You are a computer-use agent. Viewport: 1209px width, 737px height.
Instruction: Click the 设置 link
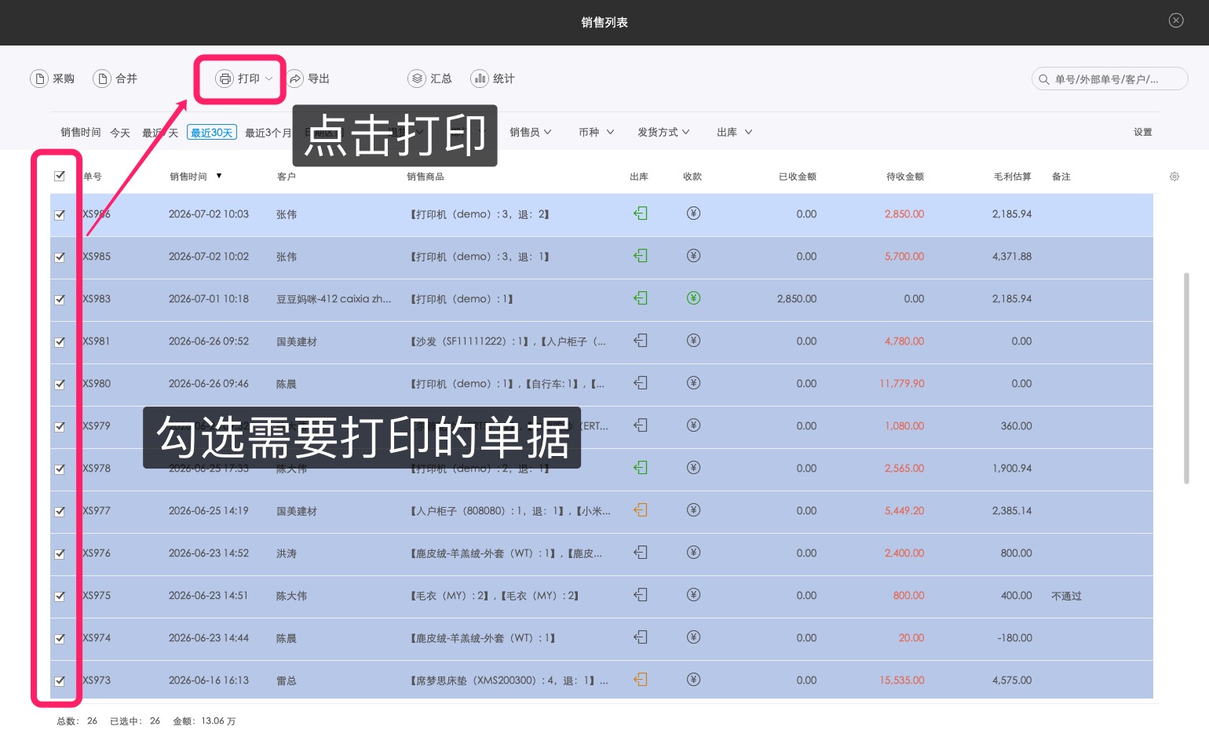click(1143, 133)
